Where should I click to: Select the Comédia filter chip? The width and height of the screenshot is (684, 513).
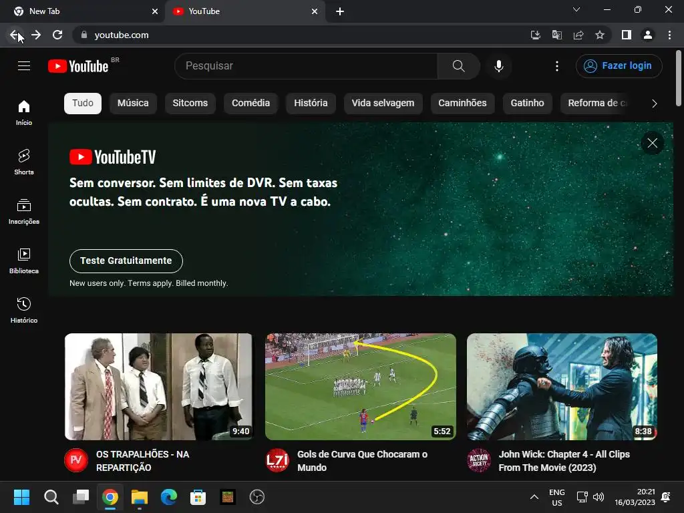point(251,104)
